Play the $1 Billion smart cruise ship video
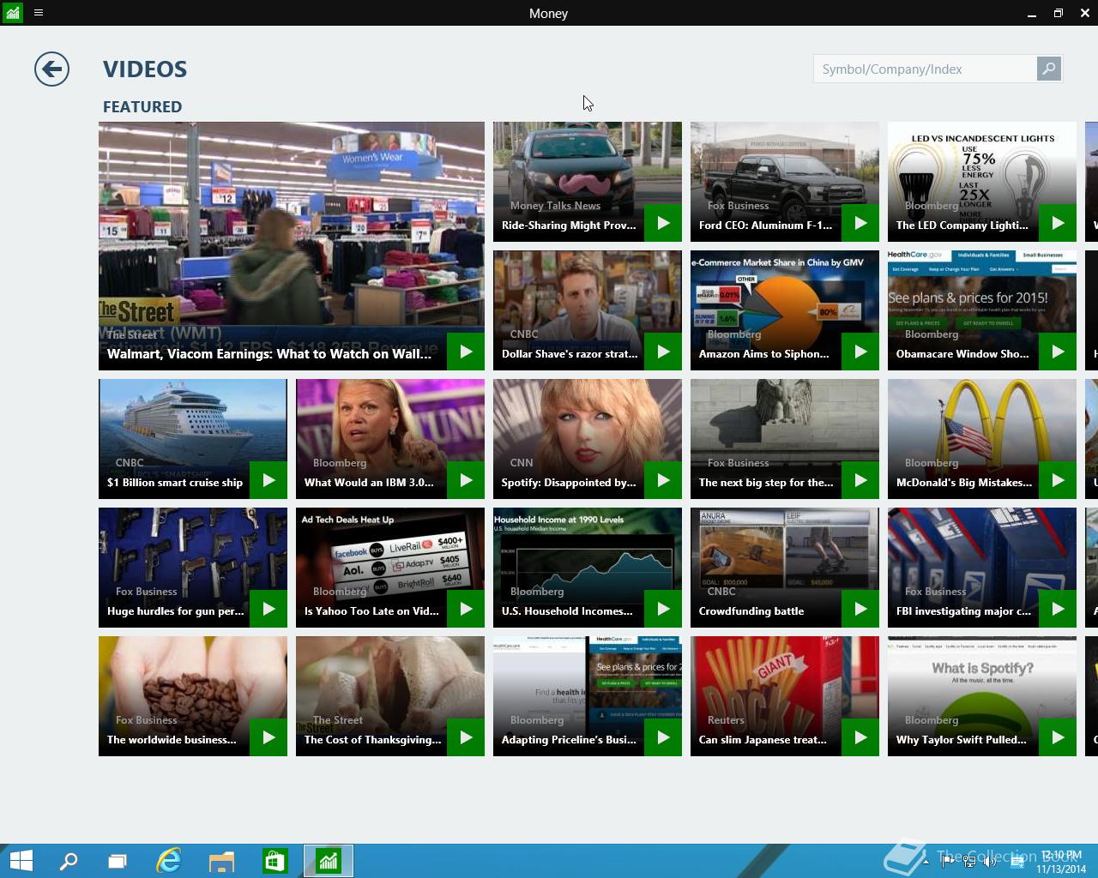This screenshot has width=1098, height=878. (268, 480)
